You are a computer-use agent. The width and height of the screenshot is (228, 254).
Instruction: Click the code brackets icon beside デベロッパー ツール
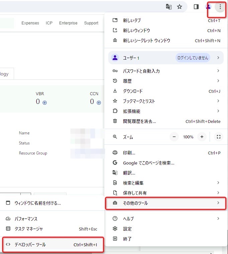pos(8,244)
